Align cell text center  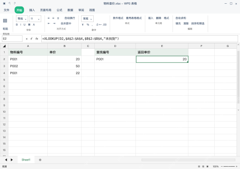53,18
